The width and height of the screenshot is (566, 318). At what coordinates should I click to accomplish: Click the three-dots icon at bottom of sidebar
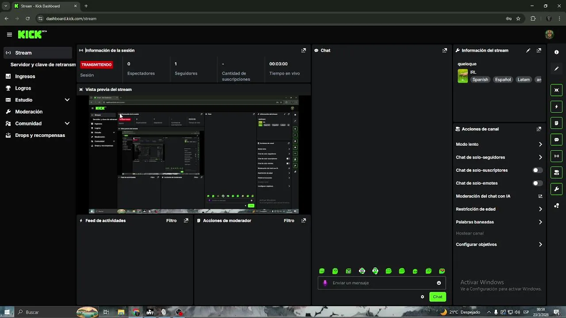pyautogui.click(x=557, y=205)
